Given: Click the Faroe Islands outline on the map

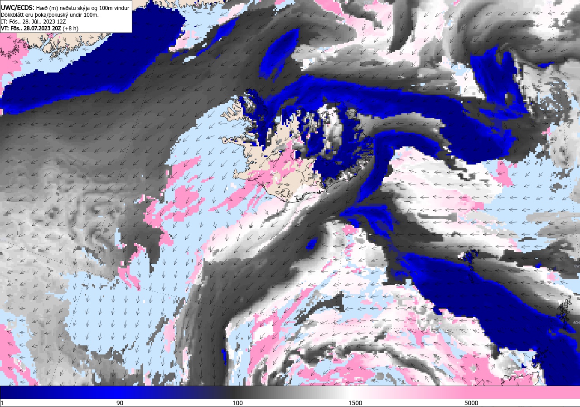Looking at the screenshot, I should point(469,259).
